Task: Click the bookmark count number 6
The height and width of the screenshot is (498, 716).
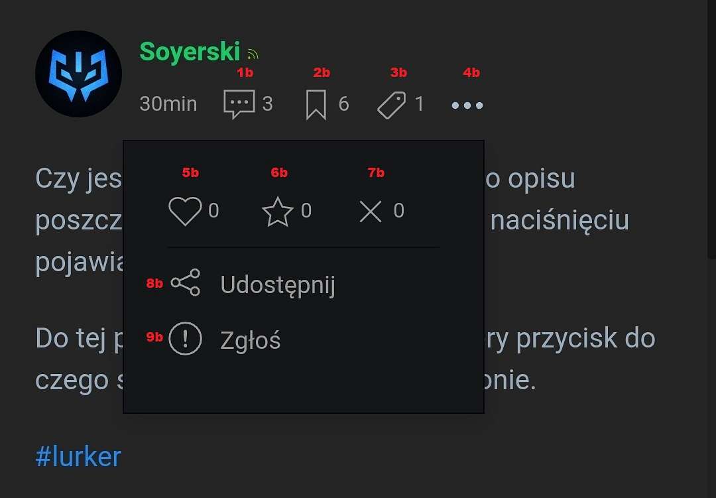Action: 344,104
